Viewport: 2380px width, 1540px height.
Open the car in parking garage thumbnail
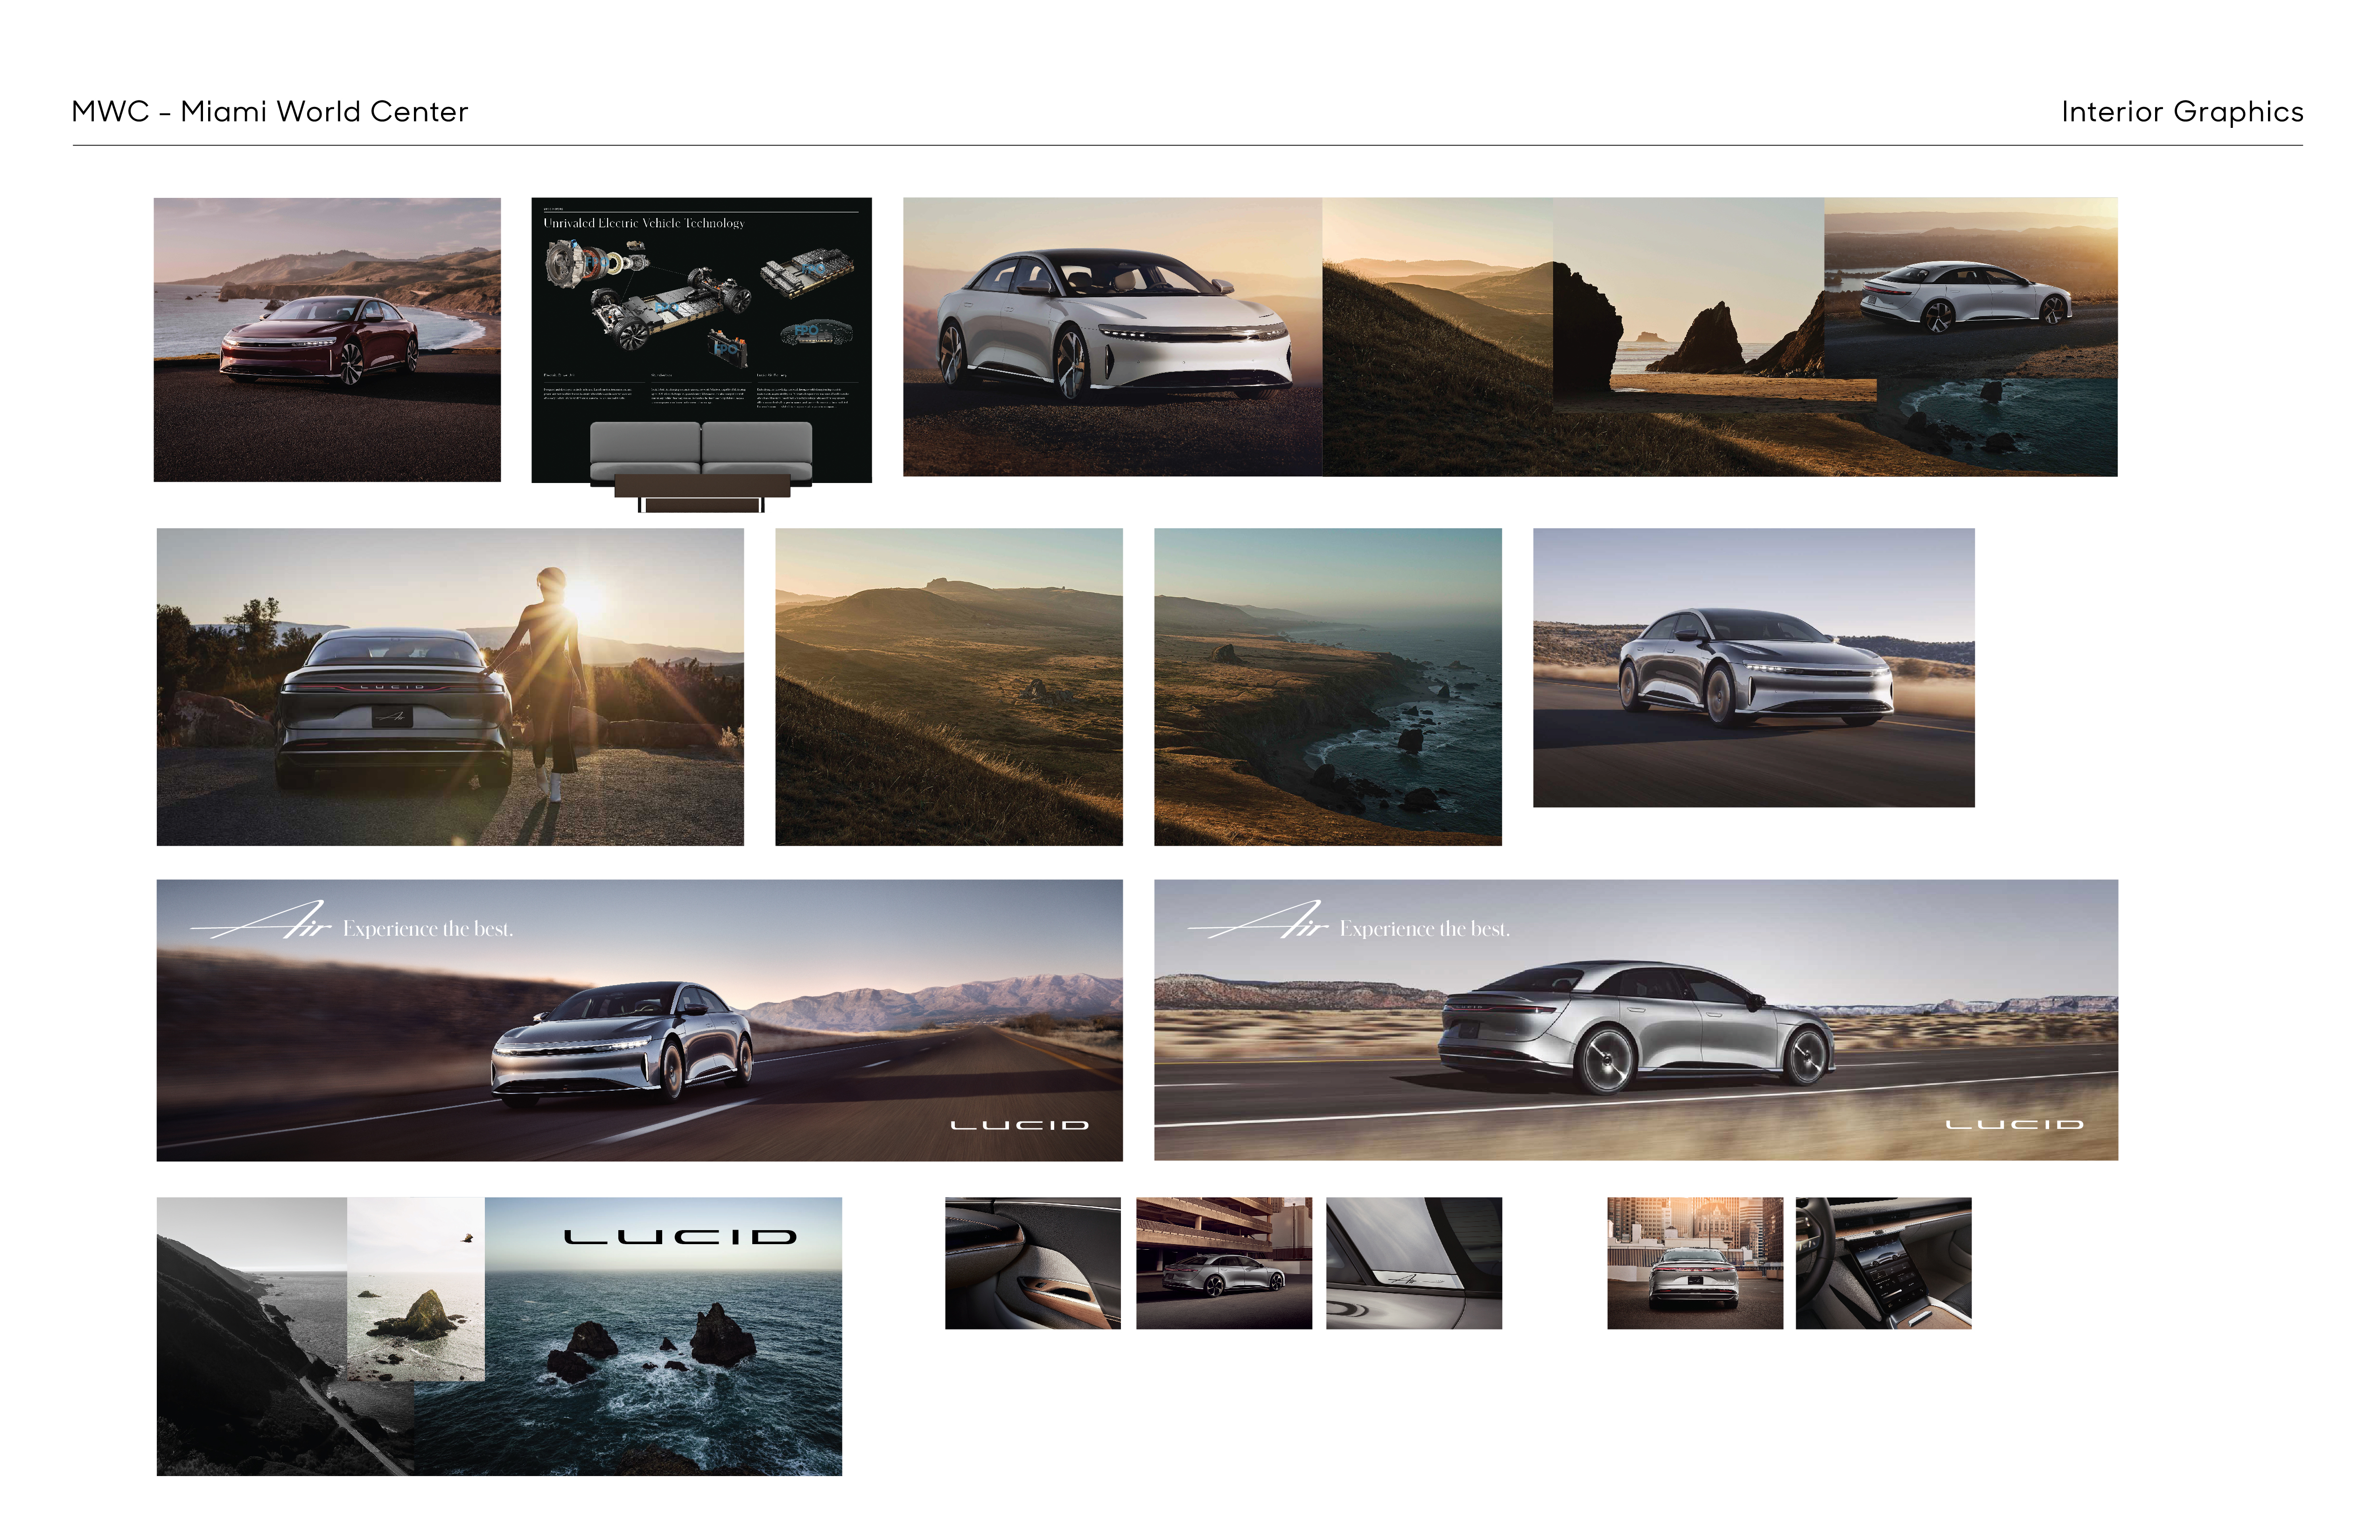pyautogui.click(x=1224, y=1263)
